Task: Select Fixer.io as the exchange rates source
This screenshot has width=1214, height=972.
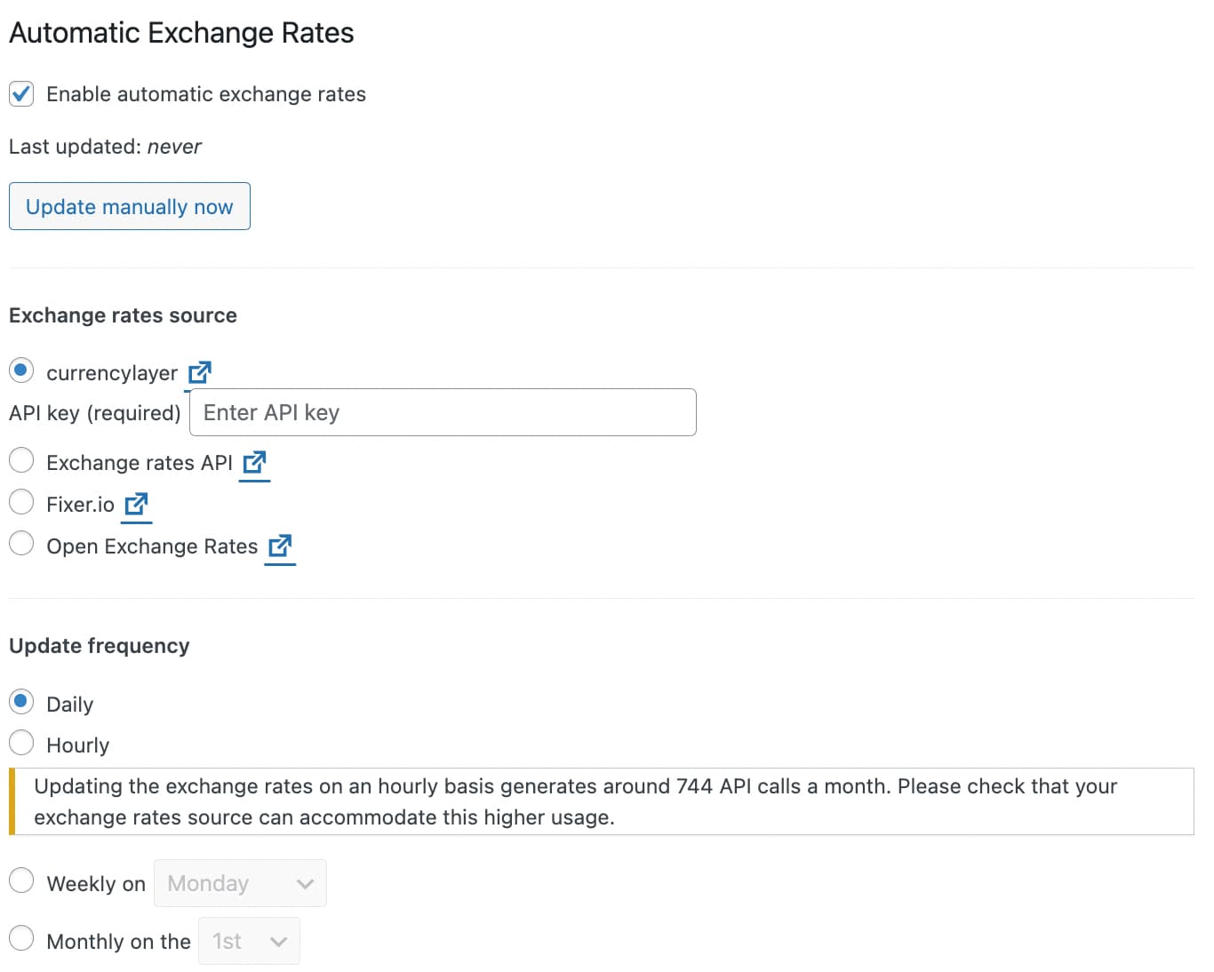Action: 21,502
